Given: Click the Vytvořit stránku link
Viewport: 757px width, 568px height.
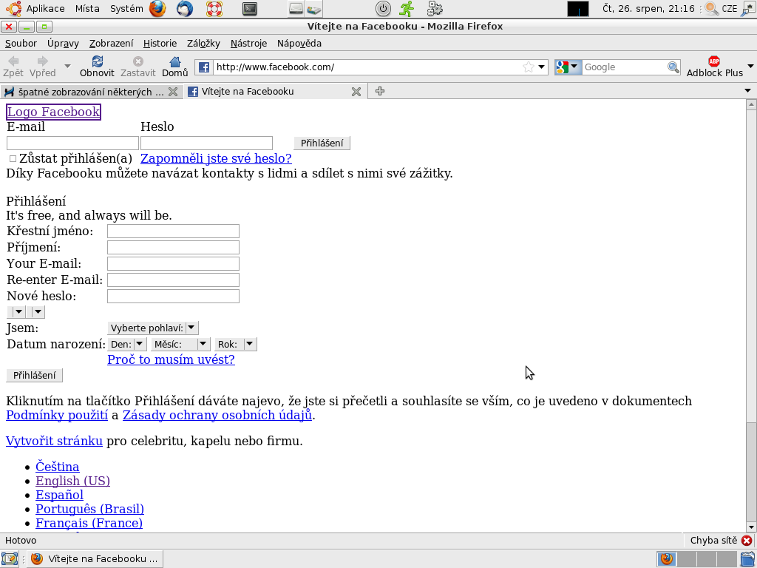Looking at the screenshot, I should (x=54, y=441).
